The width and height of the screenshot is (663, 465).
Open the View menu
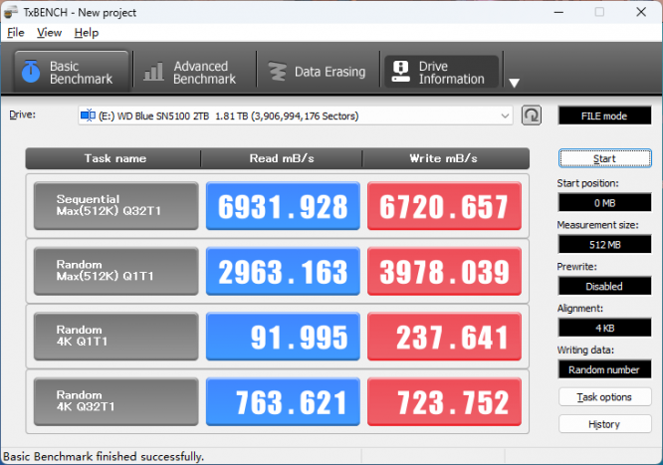click(49, 33)
